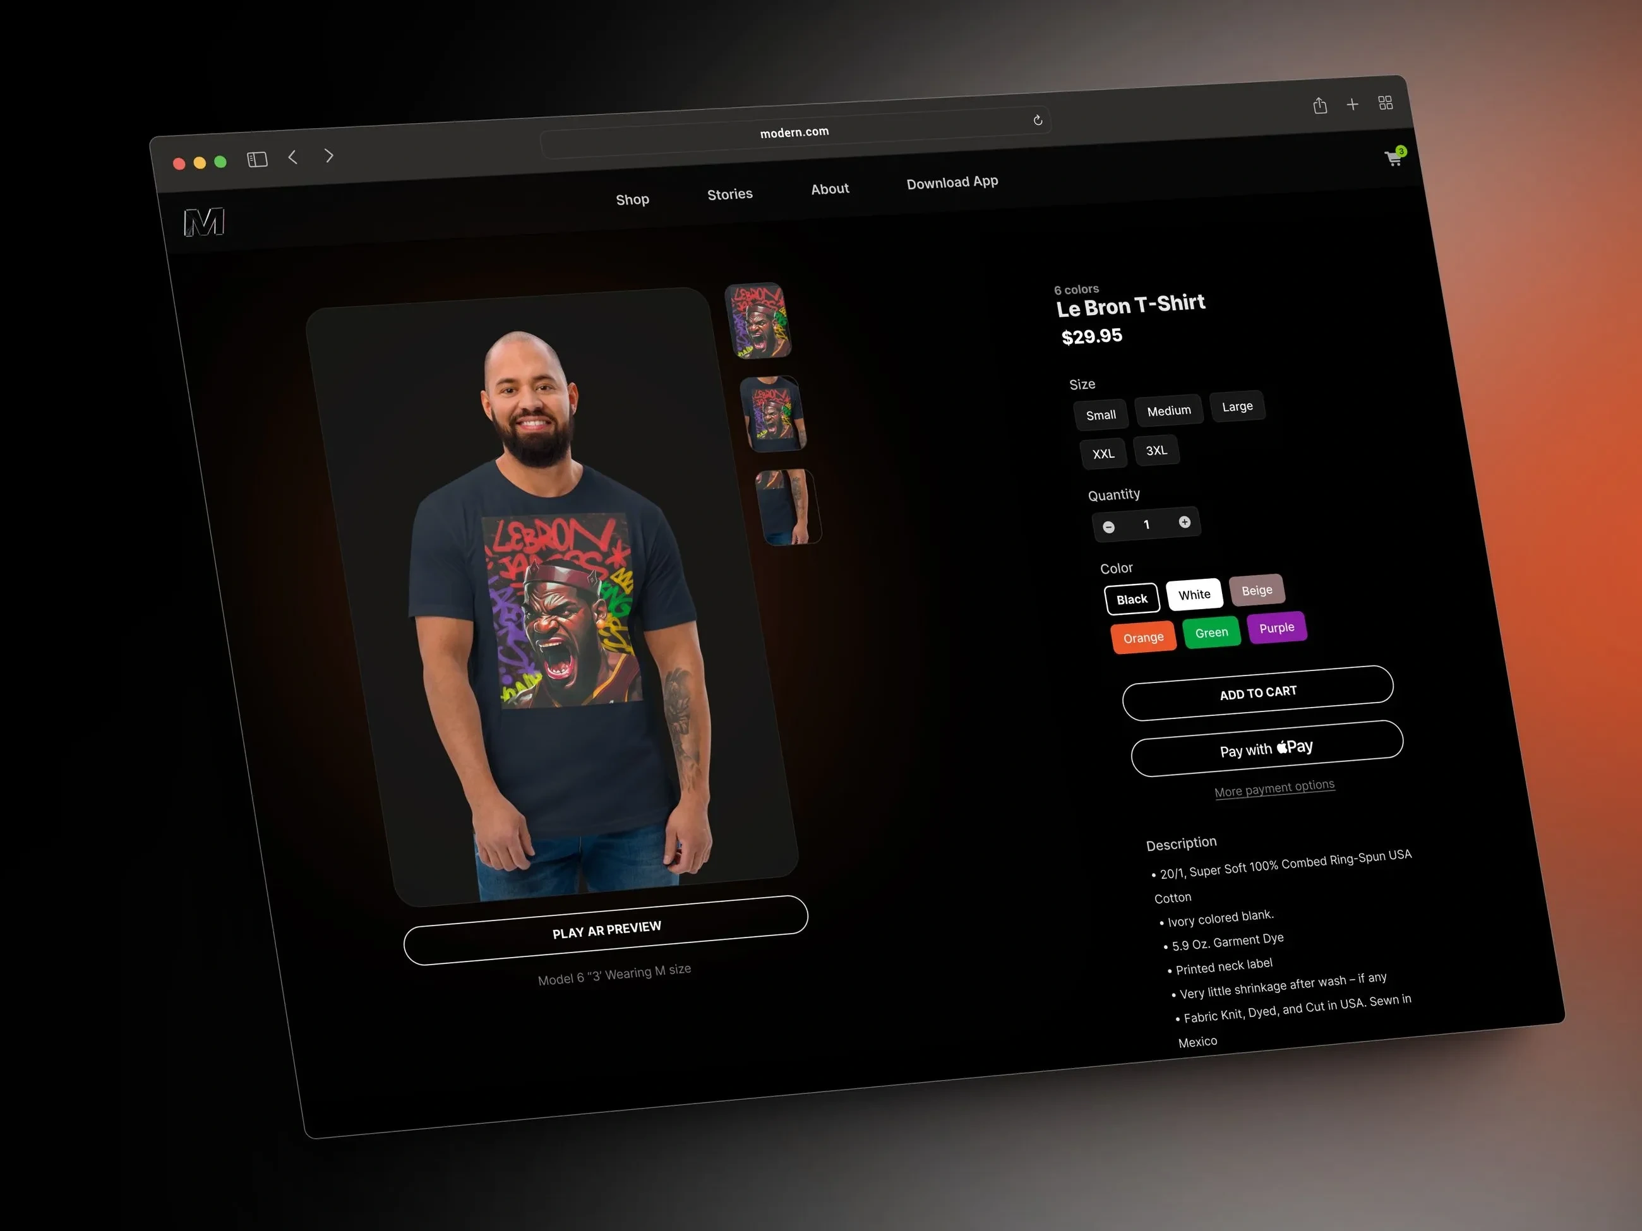Open More payment options link
Viewport: 1642px width, 1231px height.
click(1274, 788)
